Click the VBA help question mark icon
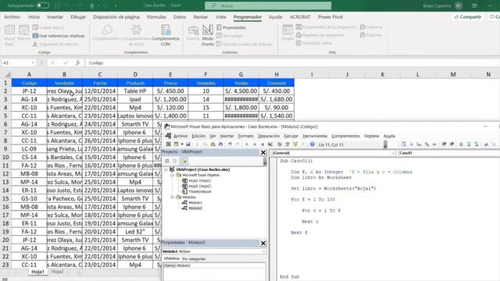This screenshot has height=281, width=500. click(312, 144)
